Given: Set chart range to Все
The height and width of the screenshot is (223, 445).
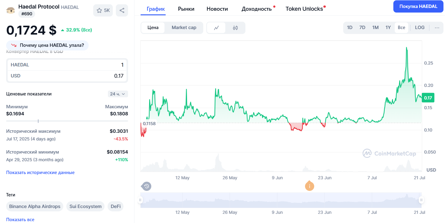Looking at the screenshot, I should click(401, 28).
